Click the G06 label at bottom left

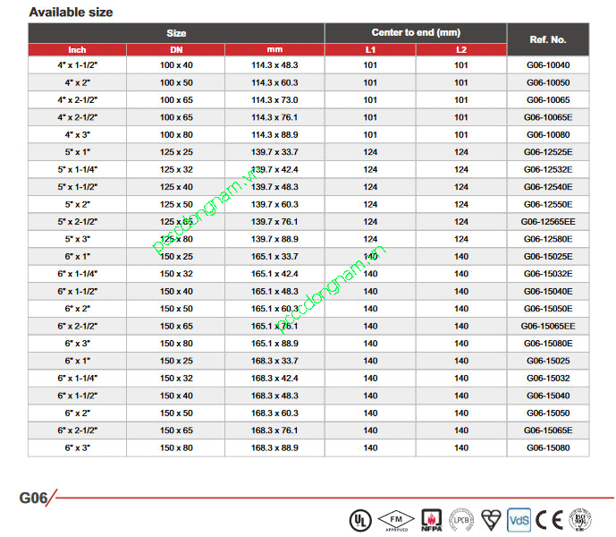click(34, 496)
